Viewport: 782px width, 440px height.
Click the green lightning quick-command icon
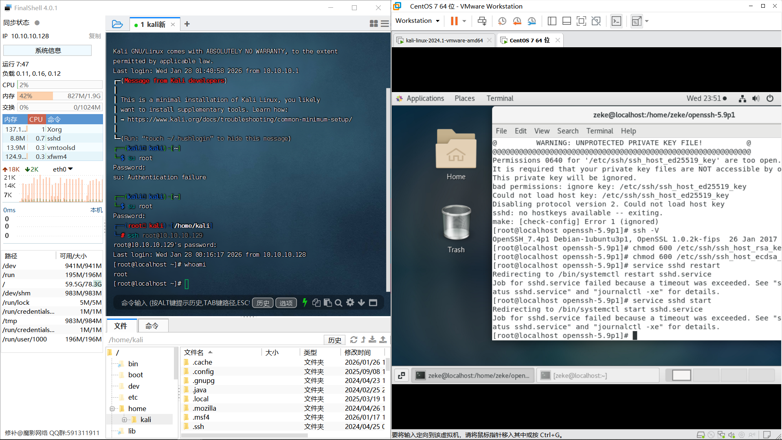[305, 303]
